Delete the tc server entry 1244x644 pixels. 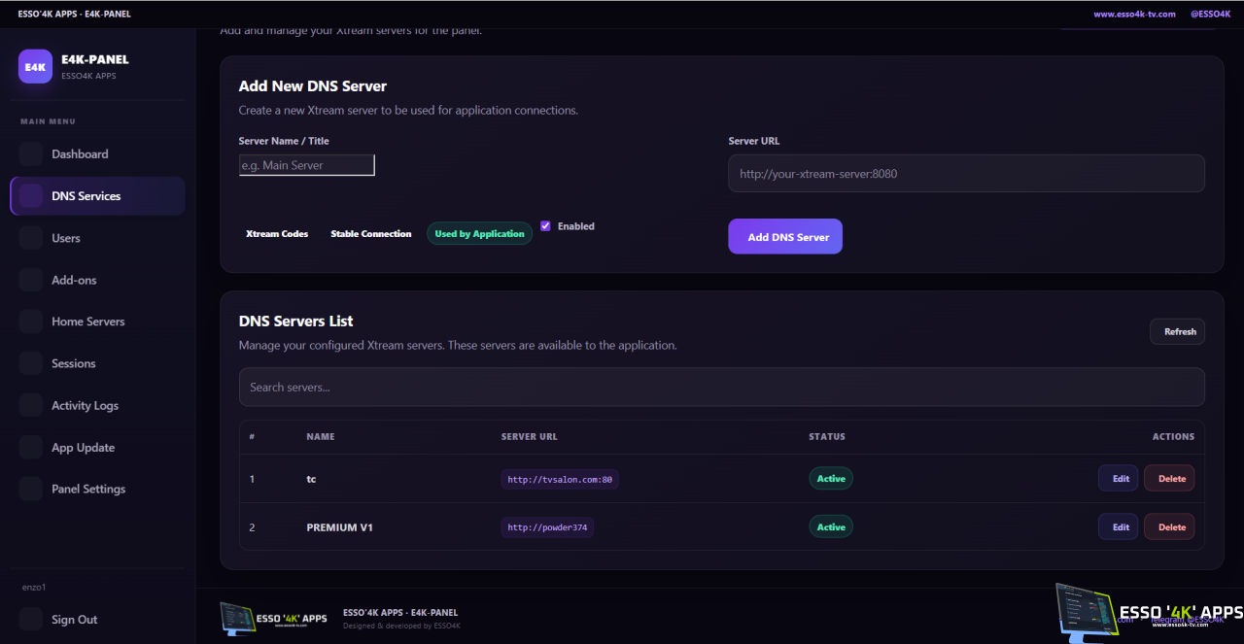tap(1169, 479)
